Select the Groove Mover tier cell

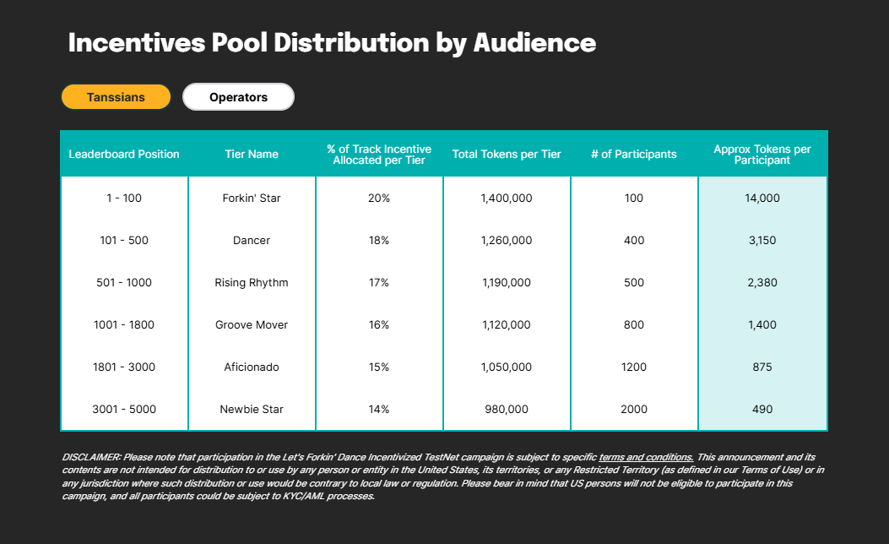(x=251, y=325)
